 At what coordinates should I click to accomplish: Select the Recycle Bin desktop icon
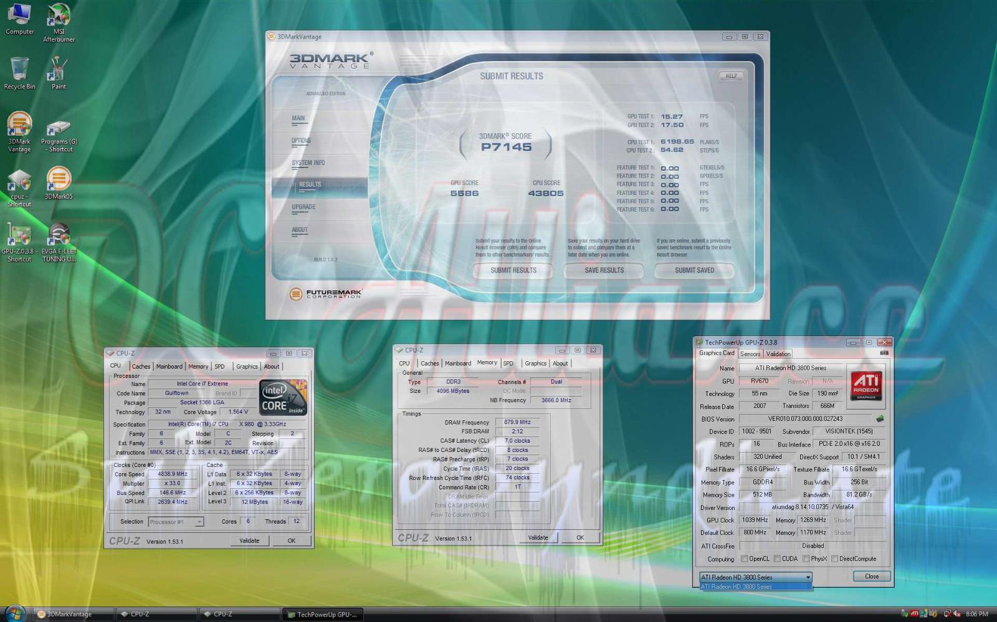[19, 73]
